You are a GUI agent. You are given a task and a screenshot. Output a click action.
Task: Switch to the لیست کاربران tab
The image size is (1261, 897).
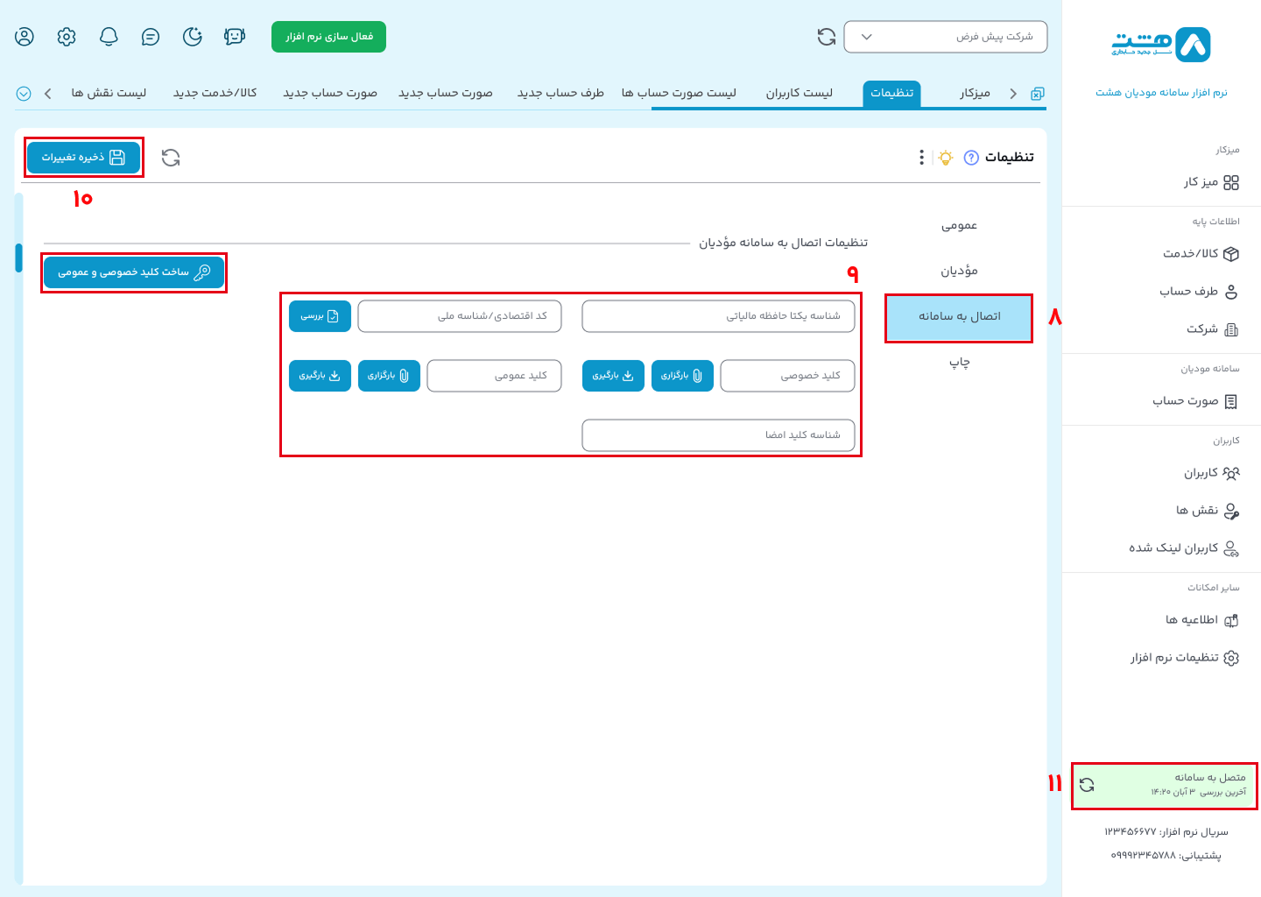(x=799, y=93)
